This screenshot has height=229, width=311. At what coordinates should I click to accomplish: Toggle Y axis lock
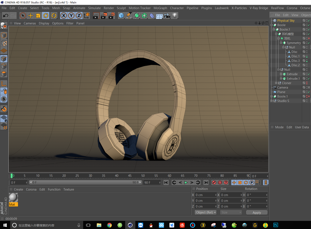[71, 16]
